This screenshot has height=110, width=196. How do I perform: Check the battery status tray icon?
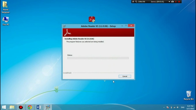pos(171,107)
